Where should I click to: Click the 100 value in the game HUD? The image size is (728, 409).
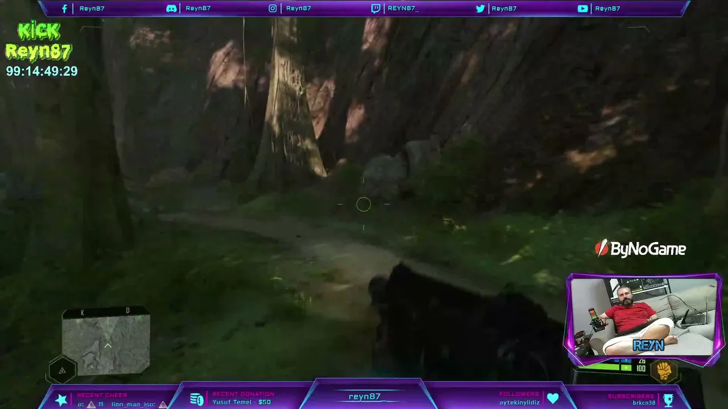tap(641, 369)
